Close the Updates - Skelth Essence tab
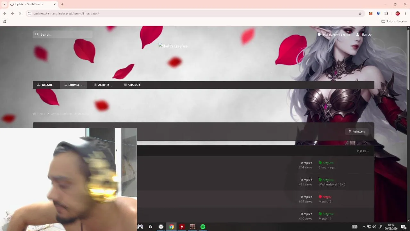 click(54, 4)
